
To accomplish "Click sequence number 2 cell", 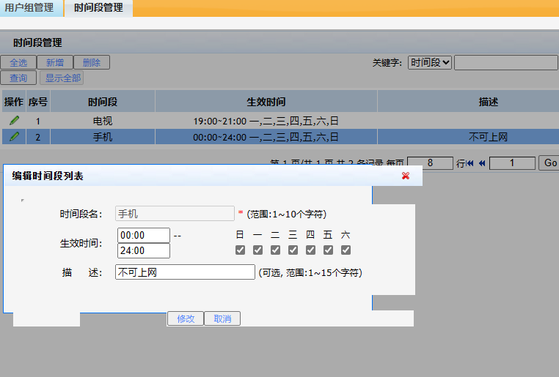I will click(38, 137).
